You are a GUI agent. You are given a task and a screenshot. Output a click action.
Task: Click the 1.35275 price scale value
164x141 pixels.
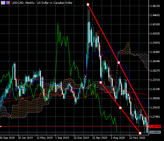pos(155,71)
